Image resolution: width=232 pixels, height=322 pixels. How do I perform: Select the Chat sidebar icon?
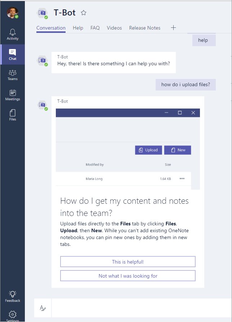pos(13,54)
